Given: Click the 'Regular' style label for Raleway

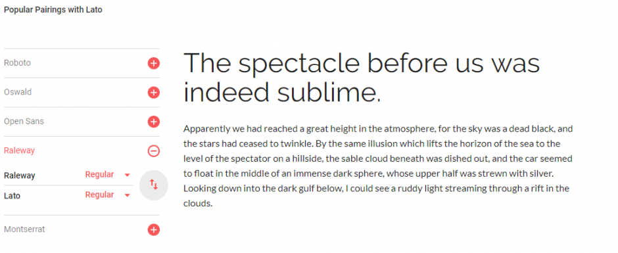Looking at the screenshot, I should (x=99, y=175).
